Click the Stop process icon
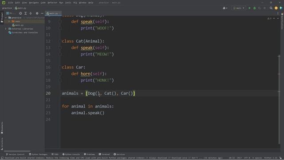 264,8
